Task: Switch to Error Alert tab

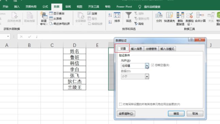Action: 151,49
